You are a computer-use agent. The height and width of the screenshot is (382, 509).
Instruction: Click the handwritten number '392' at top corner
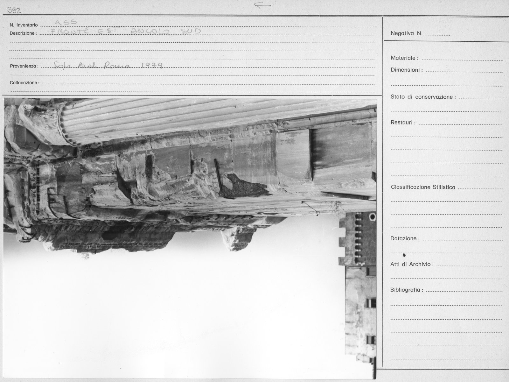(14, 11)
